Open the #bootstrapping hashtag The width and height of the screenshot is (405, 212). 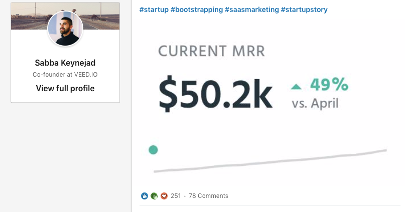pyautogui.click(x=197, y=10)
